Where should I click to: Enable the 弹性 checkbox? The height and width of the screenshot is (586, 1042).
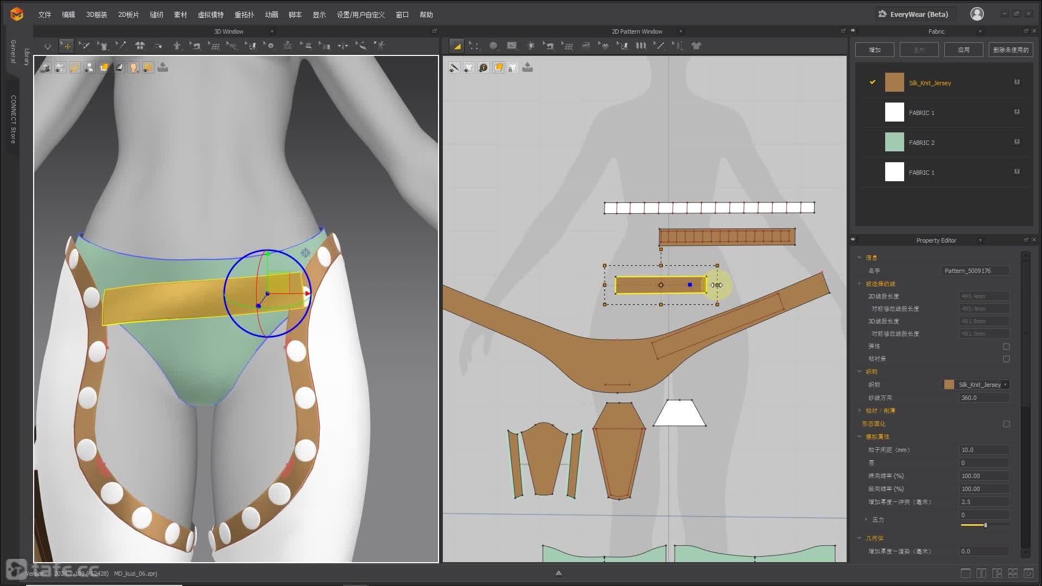[x=1006, y=346]
